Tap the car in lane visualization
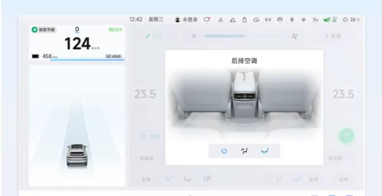382x196 pixels. pos(77,155)
